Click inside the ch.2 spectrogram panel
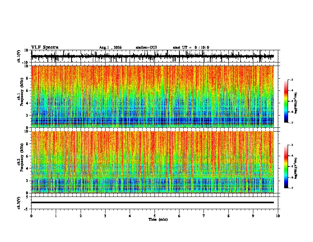The image size is (313, 242). [153, 162]
